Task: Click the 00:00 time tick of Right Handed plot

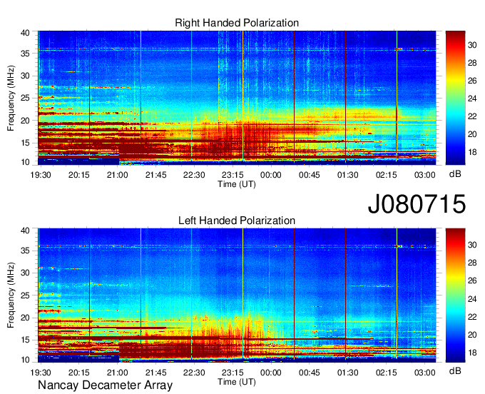Action: coord(270,175)
